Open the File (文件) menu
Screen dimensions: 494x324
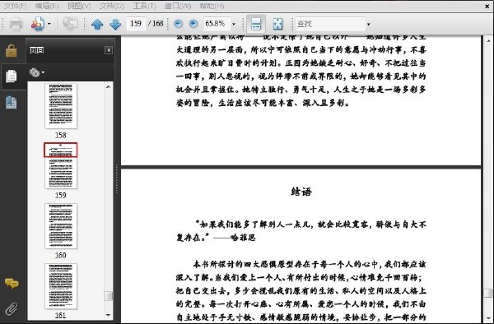(15, 6)
